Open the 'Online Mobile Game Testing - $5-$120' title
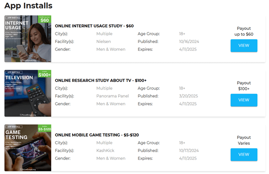This screenshot has height=174, width=269. (x=97, y=135)
